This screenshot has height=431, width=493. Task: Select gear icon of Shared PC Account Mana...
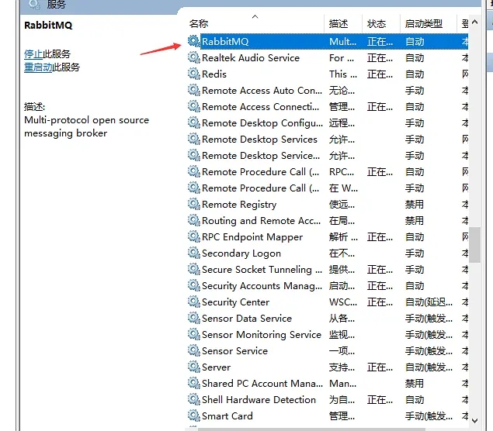coord(193,384)
